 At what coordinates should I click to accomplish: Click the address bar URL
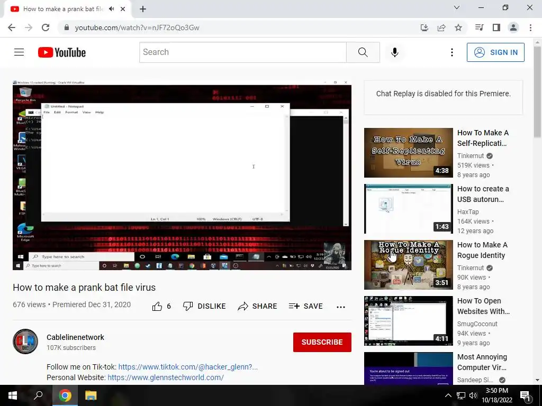137,27
